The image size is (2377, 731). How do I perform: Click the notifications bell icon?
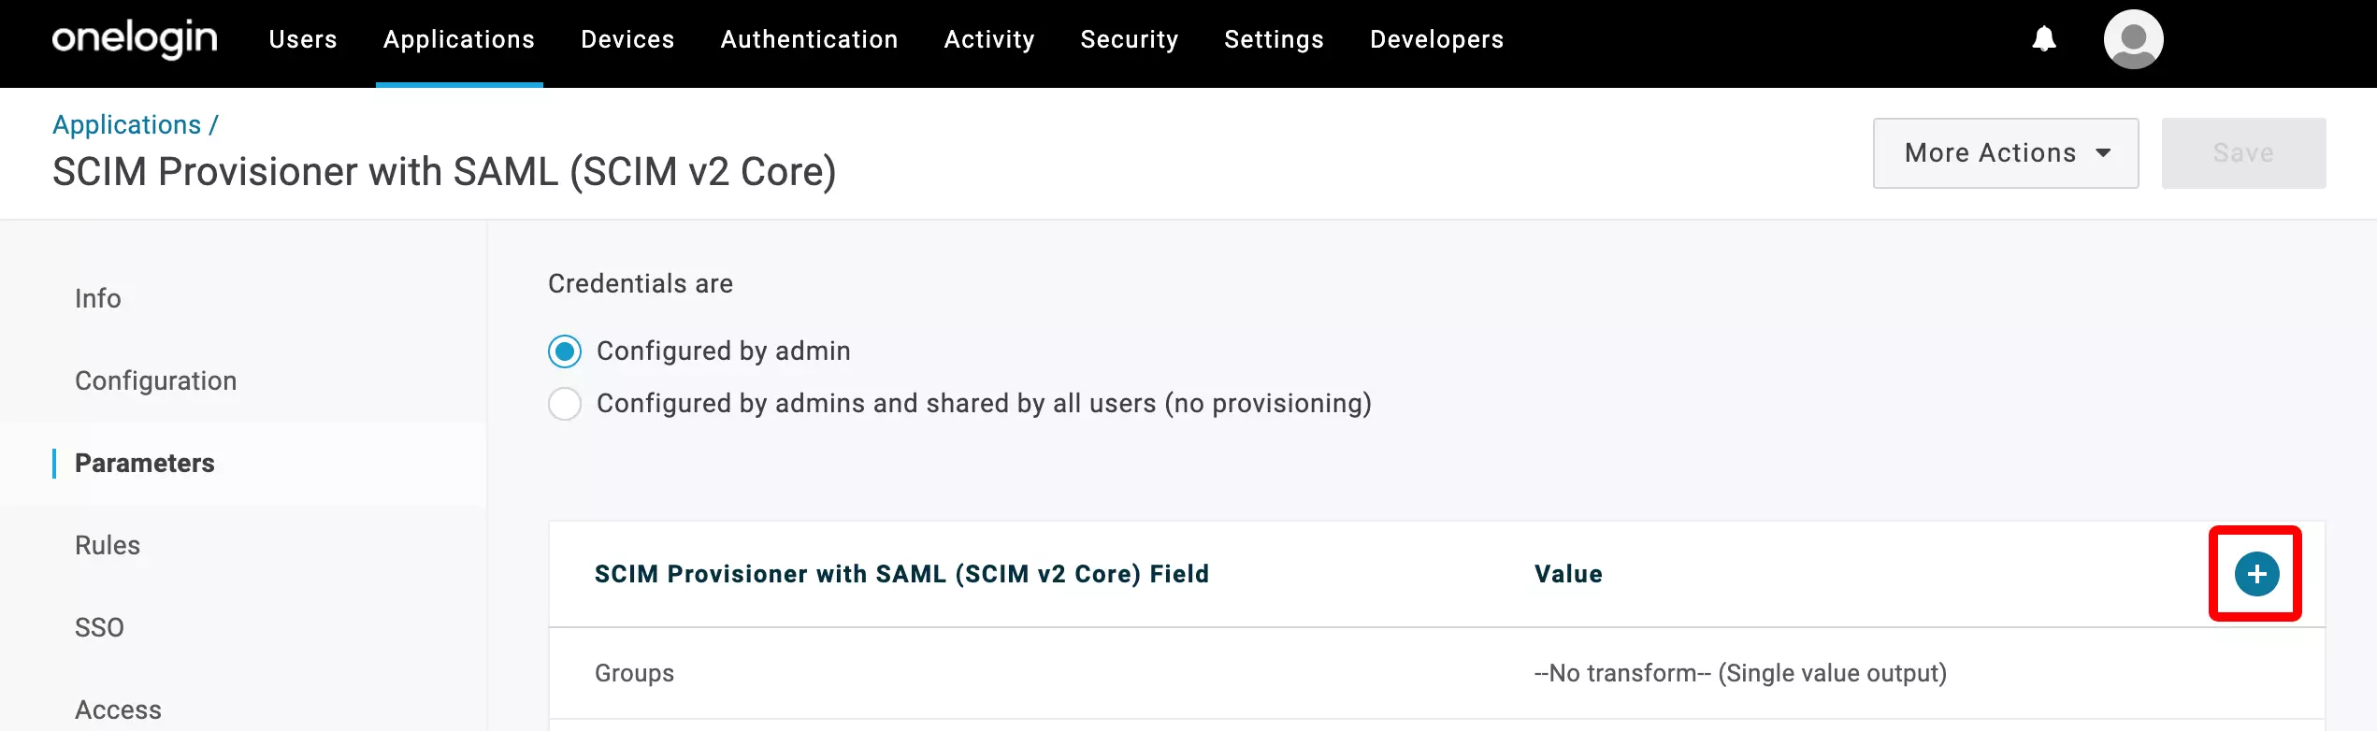[2044, 39]
